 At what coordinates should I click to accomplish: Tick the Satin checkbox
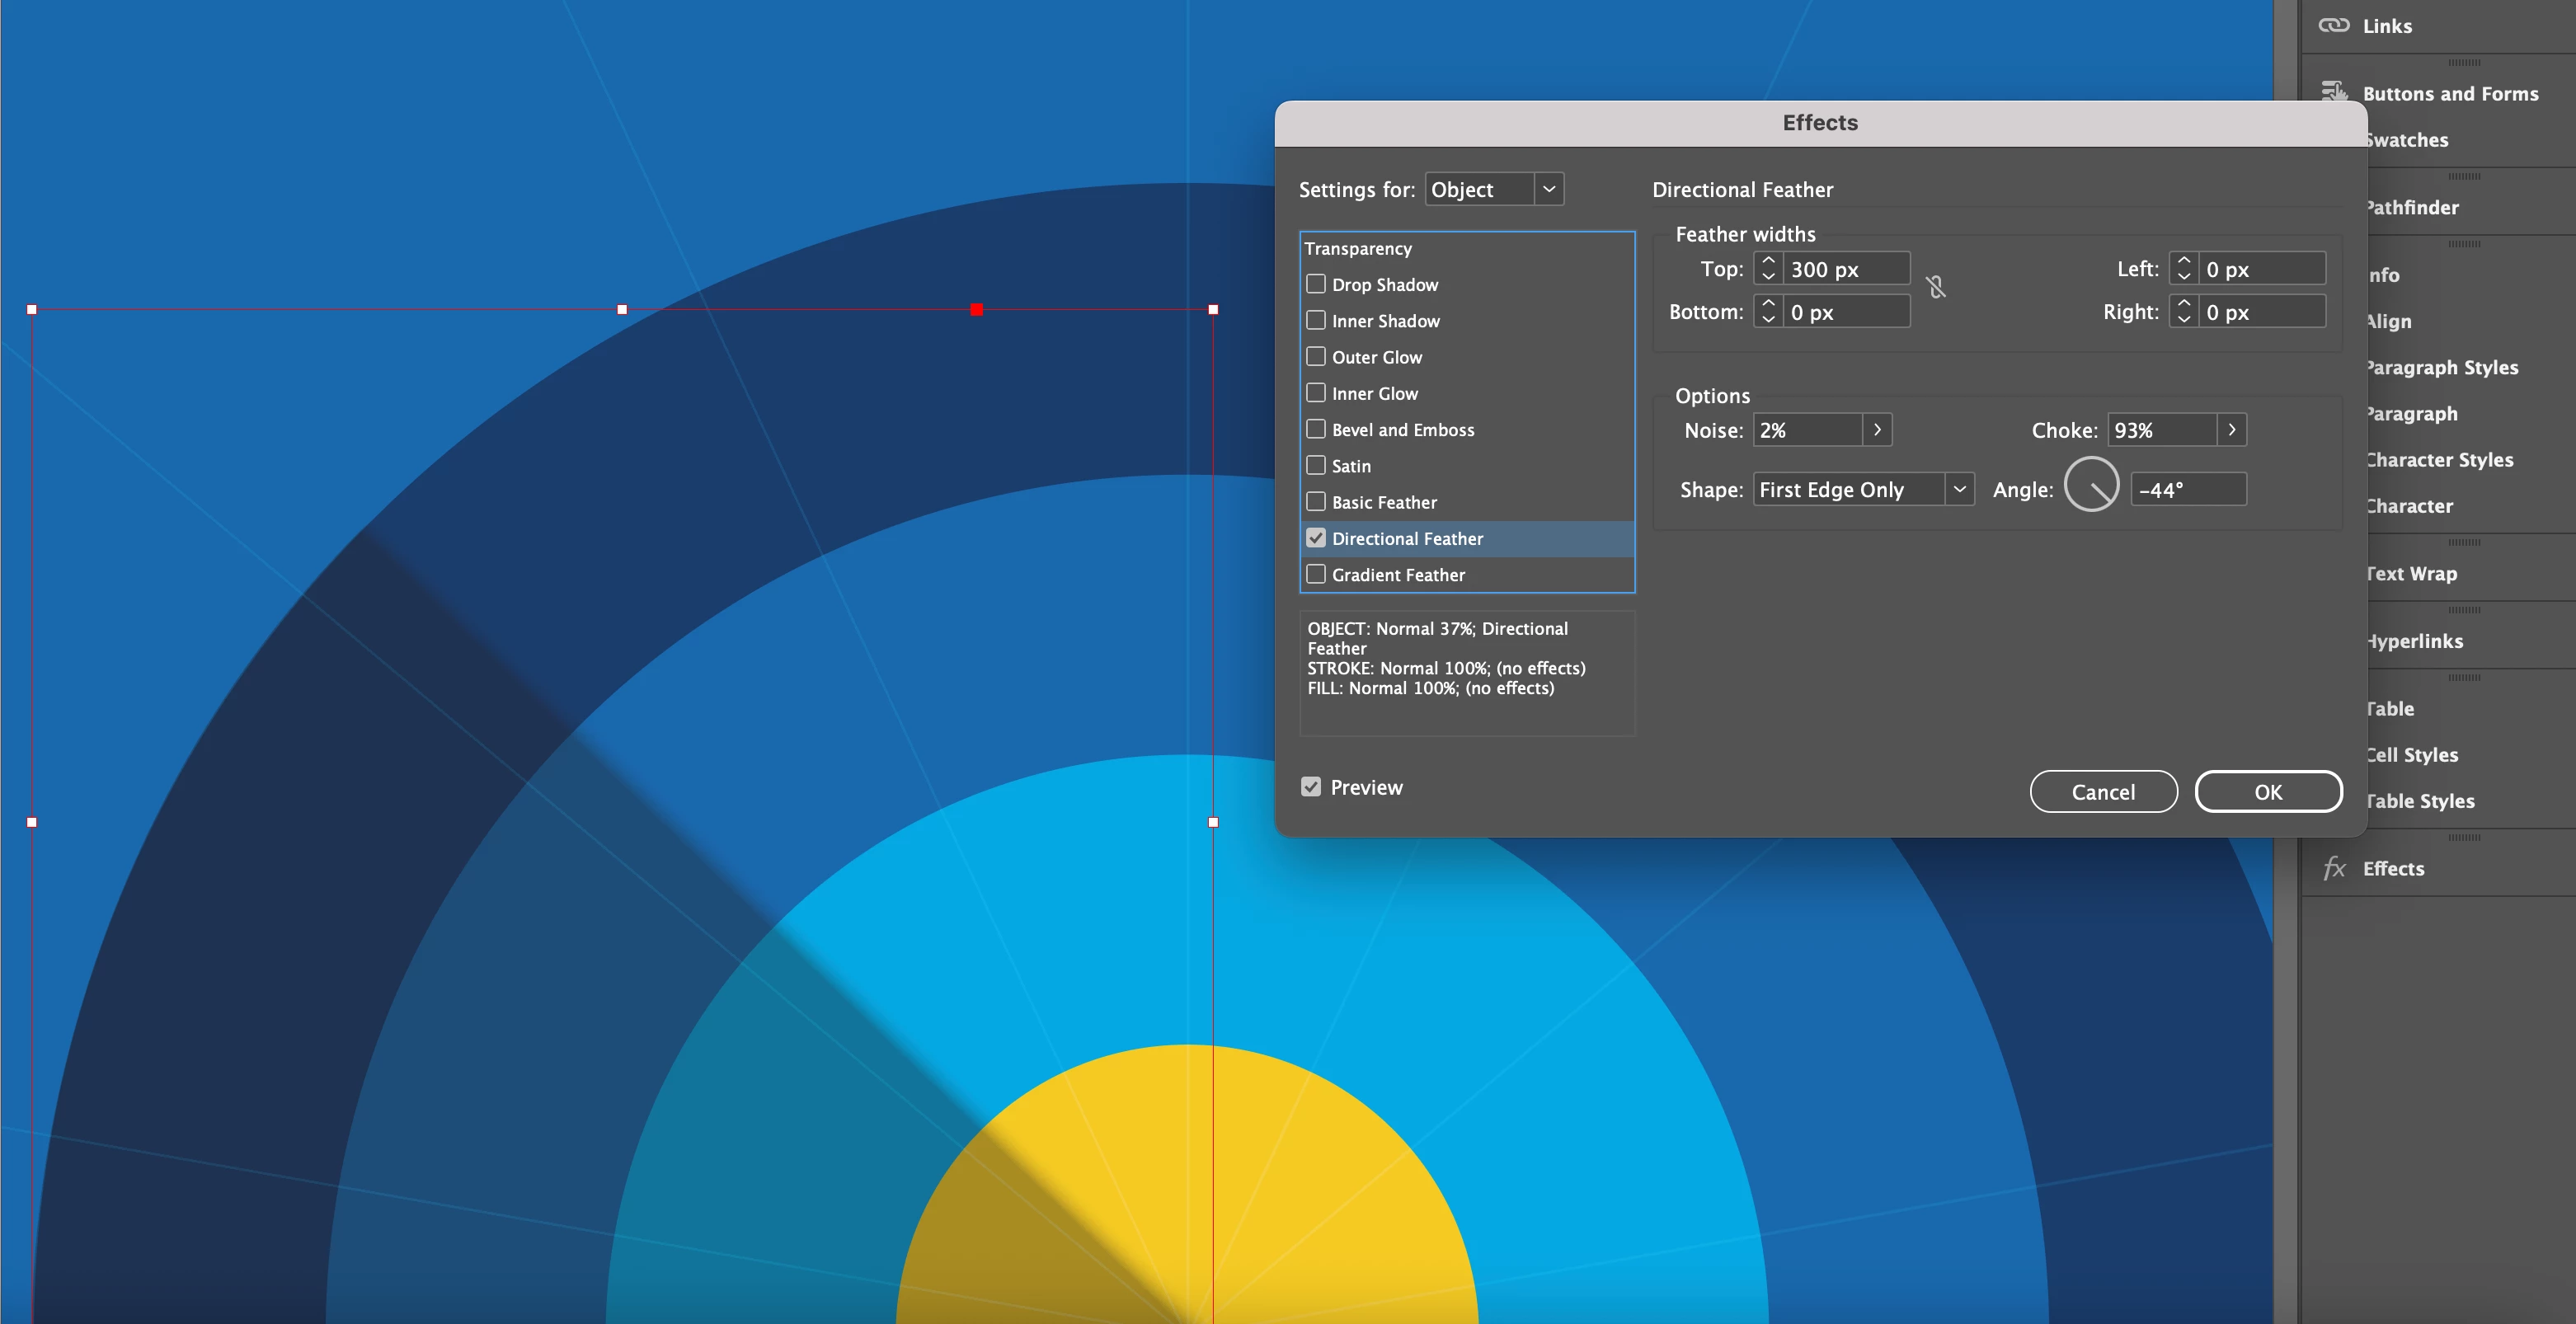(x=1316, y=465)
